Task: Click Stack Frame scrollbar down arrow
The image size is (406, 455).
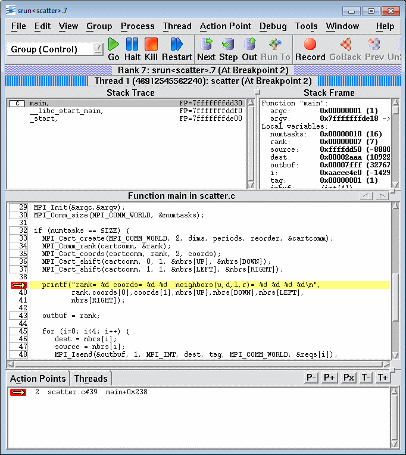Action: pos(395,185)
